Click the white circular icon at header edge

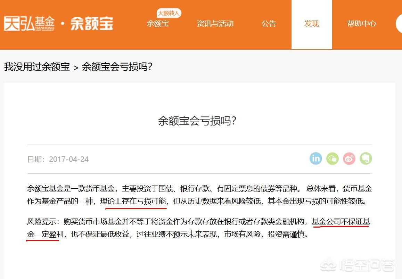(399, 24)
